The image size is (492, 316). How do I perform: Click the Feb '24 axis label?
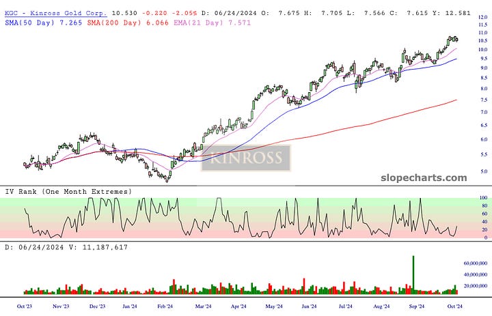click(165, 306)
